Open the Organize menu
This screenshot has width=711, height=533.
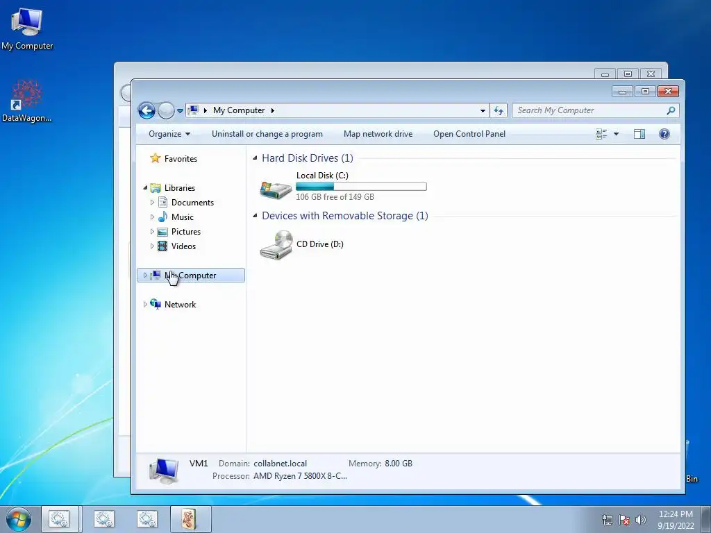169,134
